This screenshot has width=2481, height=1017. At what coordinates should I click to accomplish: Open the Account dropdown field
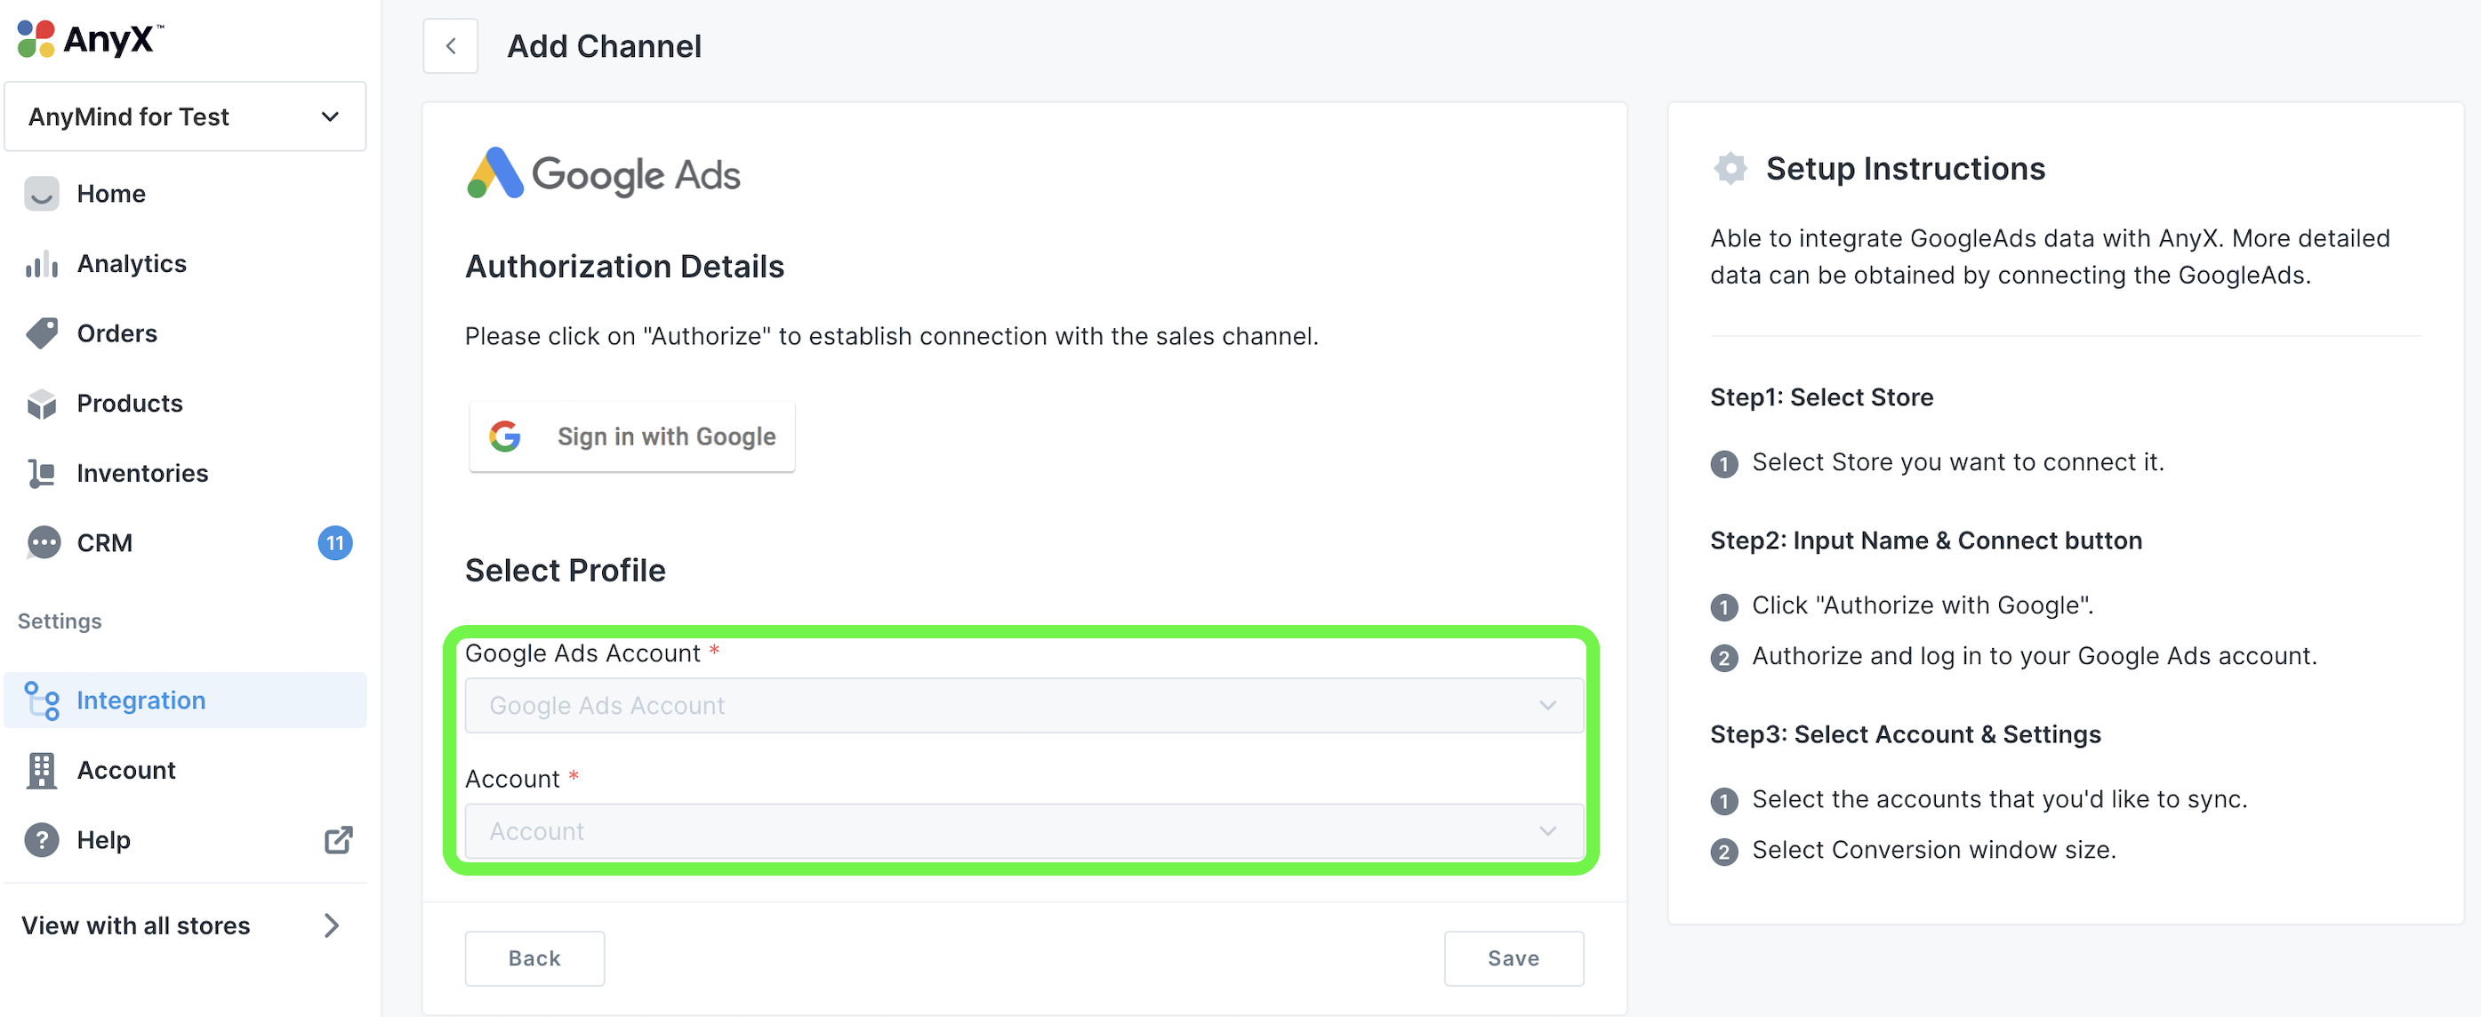coord(1023,831)
